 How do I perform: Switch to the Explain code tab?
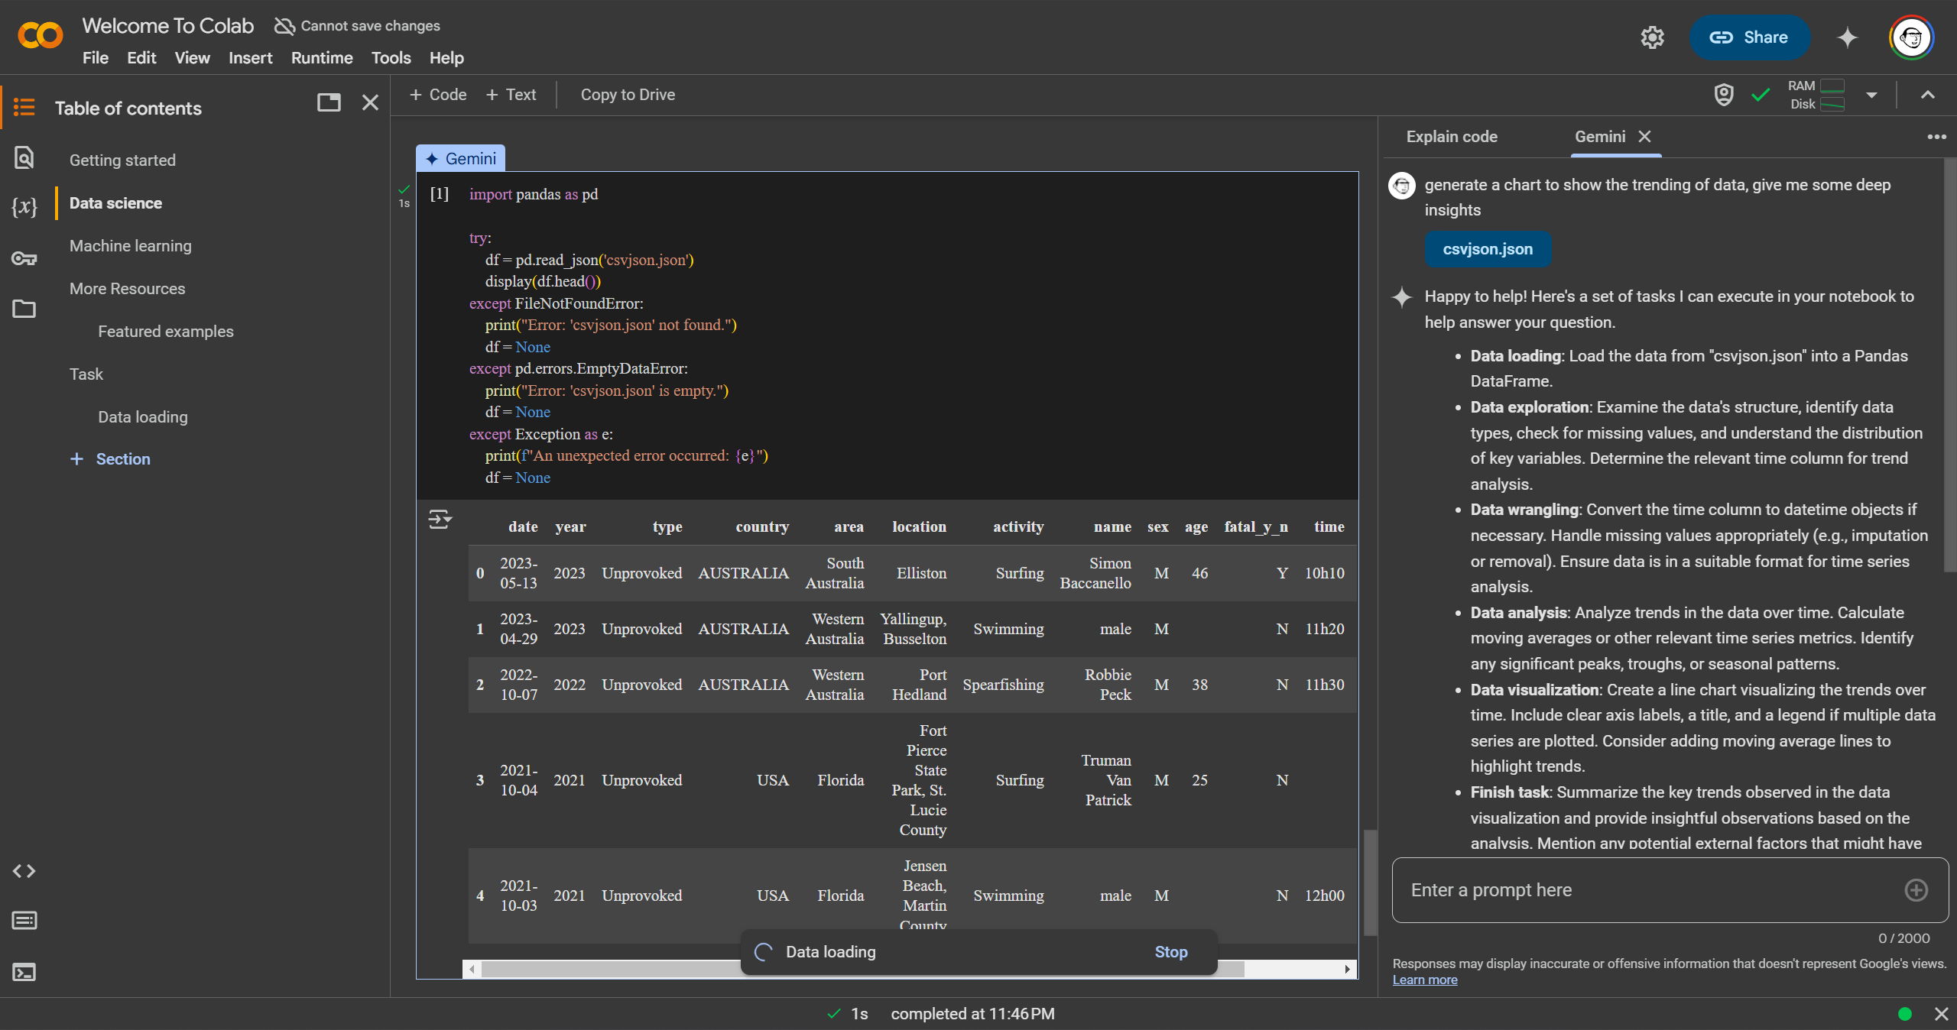point(1452,137)
